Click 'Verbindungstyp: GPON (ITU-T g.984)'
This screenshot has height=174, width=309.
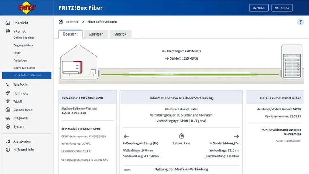[181, 121]
